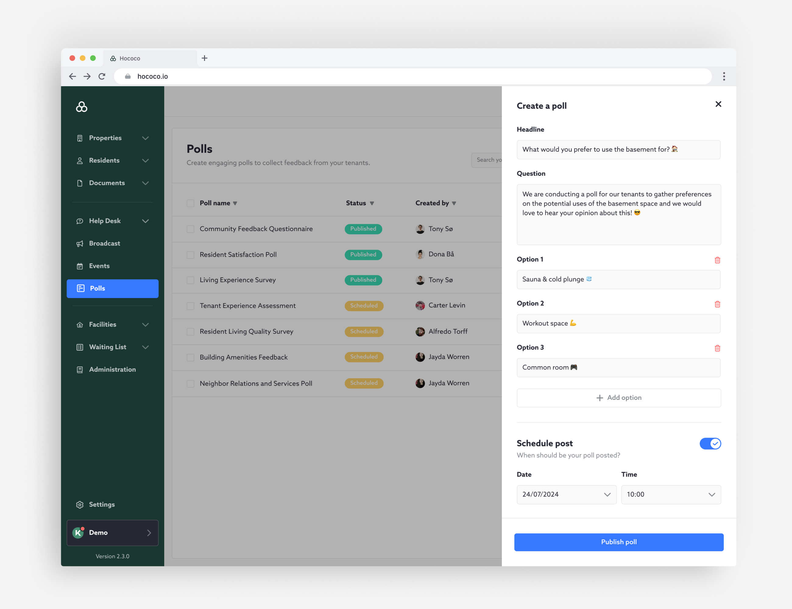Click the Add option button
This screenshot has width=792, height=609.
pos(618,398)
